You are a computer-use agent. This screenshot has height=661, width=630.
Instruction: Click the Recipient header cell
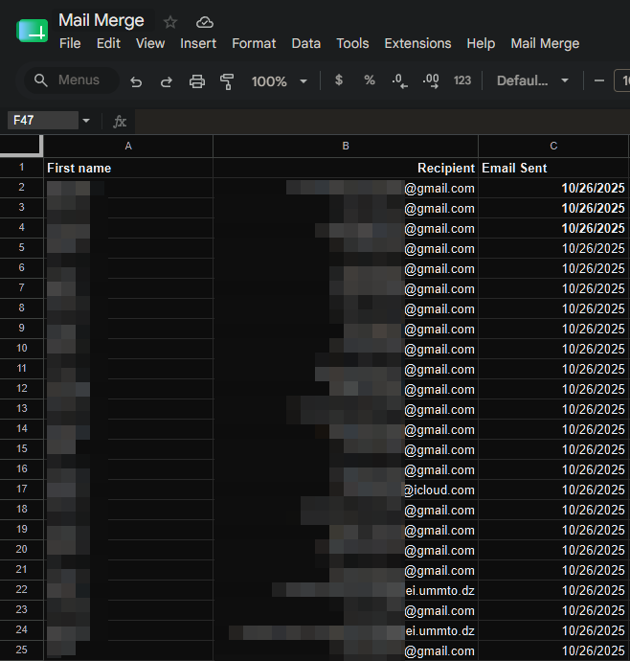coord(346,168)
